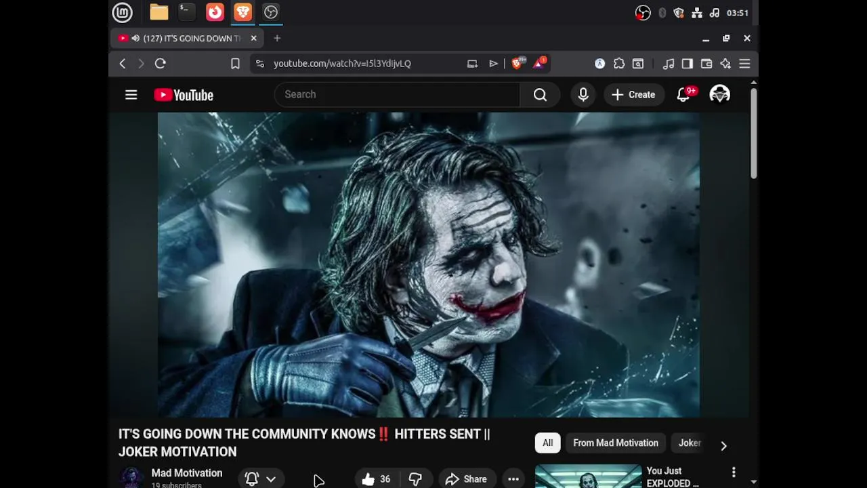Open Brave Shields lion icon
The image size is (867, 488).
coord(517,63)
